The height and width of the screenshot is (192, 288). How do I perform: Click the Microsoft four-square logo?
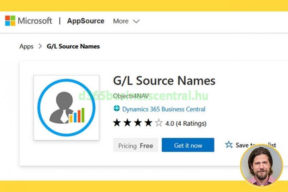[x=10, y=21]
